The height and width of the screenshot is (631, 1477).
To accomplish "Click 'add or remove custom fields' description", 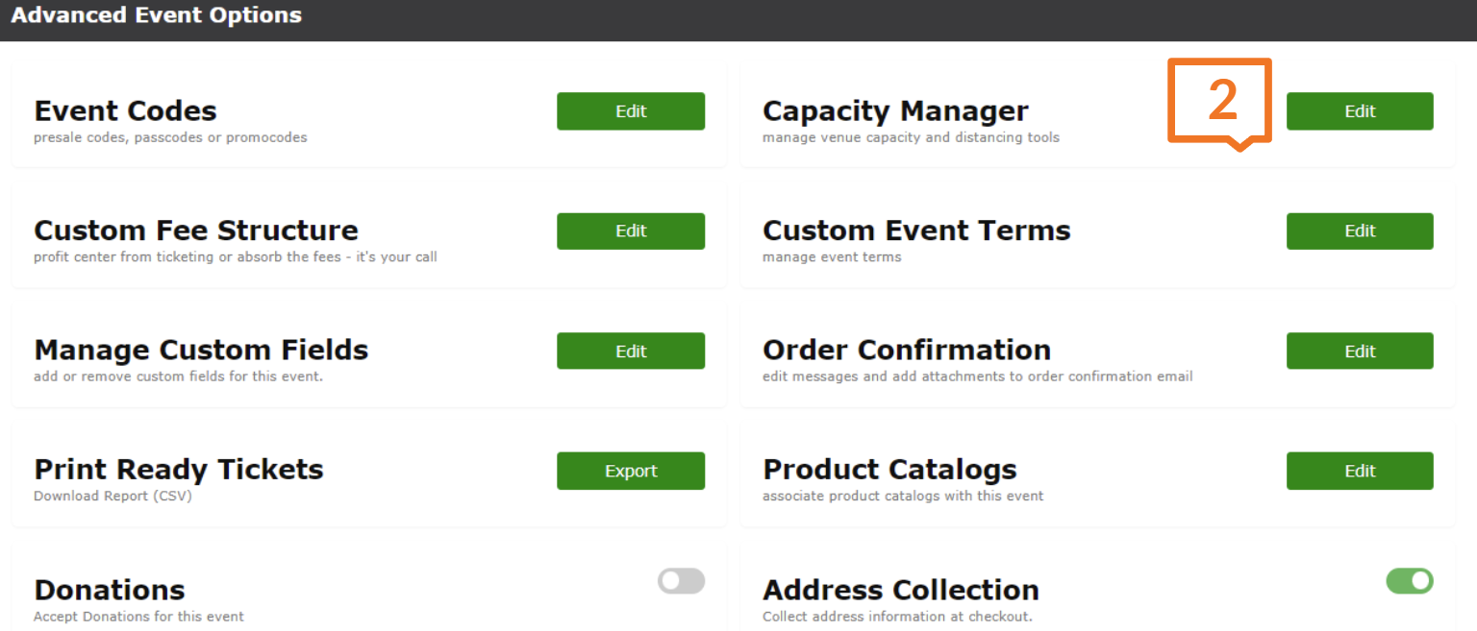I will click(x=178, y=376).
